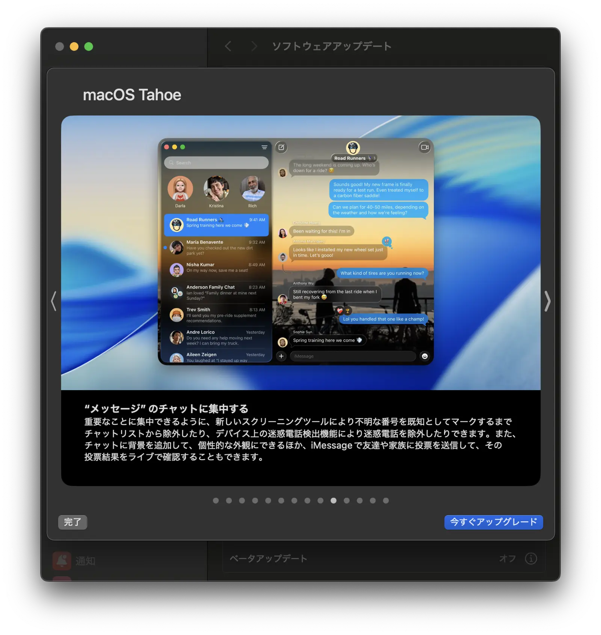This screenshot has width=601, height=635.
Task: Click the info icon beside ベータアップデート
Action: tap(531, 559)
